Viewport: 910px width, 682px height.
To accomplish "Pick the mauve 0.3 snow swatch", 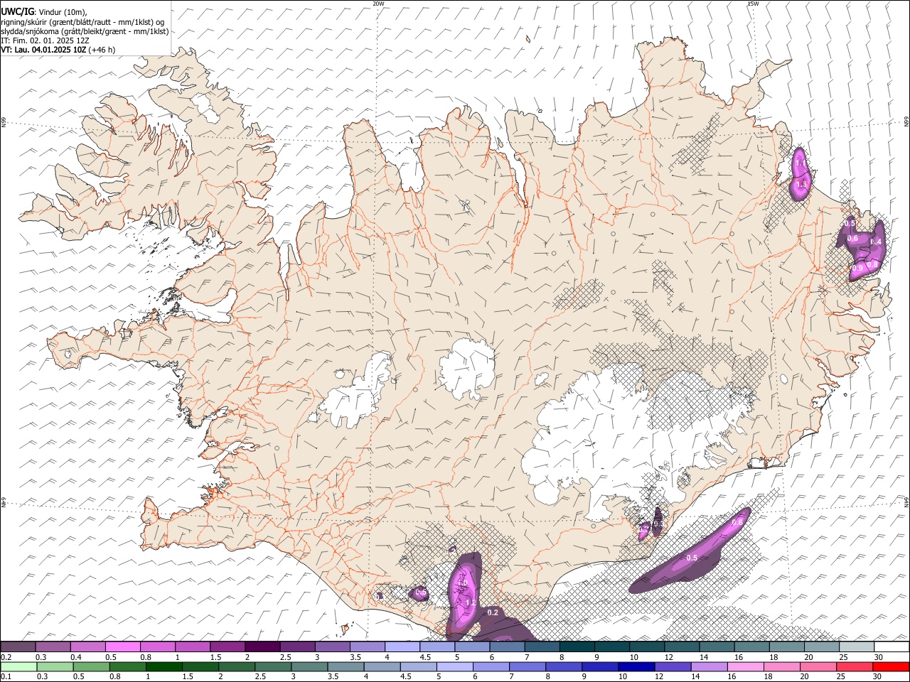I will click(x=53, y=647).
